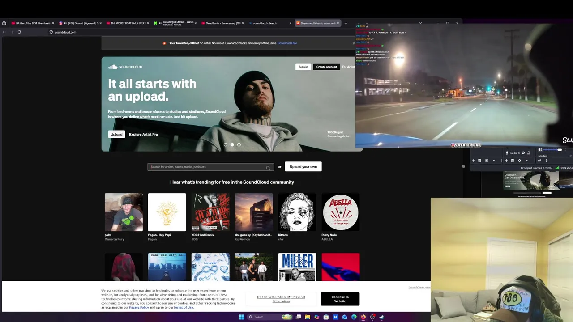Toggle lock on the Audio Input source
The image size is (573, 322).
(x=529, y=153)
